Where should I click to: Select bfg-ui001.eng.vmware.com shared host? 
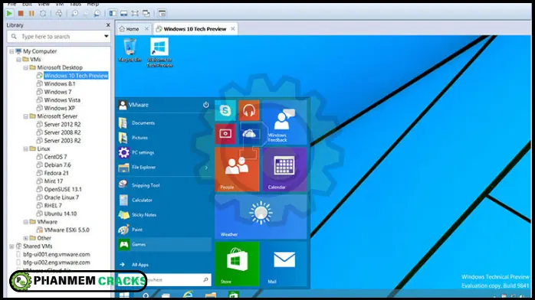tap(56, 254)
